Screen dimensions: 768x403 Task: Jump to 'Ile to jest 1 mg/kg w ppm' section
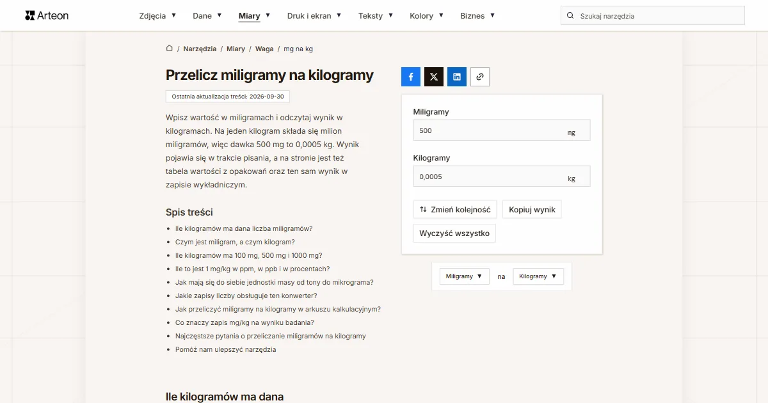point(253,269)
